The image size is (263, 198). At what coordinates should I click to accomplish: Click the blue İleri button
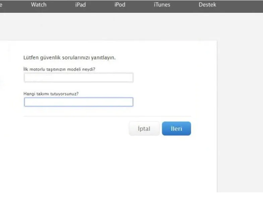(x=176, y=129)
